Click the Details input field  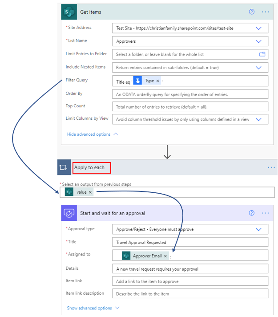(190, 268)
